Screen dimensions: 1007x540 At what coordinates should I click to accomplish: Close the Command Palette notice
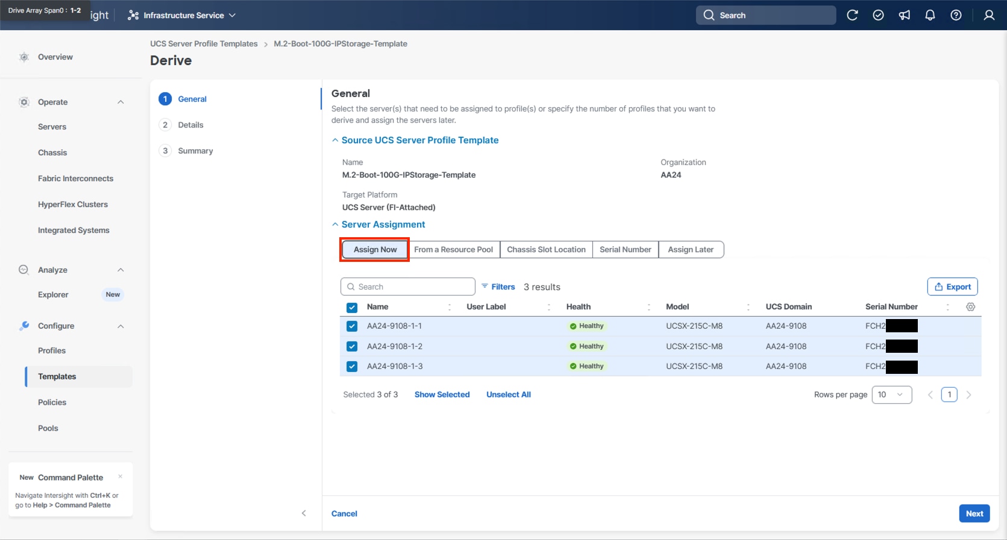[x=121, y=476]
